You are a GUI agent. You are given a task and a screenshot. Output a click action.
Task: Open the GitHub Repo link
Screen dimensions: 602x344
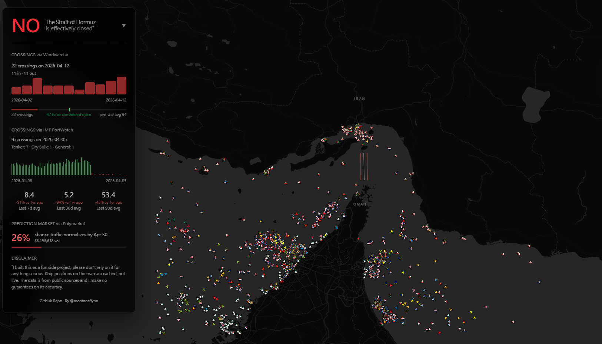click(51, 301)
